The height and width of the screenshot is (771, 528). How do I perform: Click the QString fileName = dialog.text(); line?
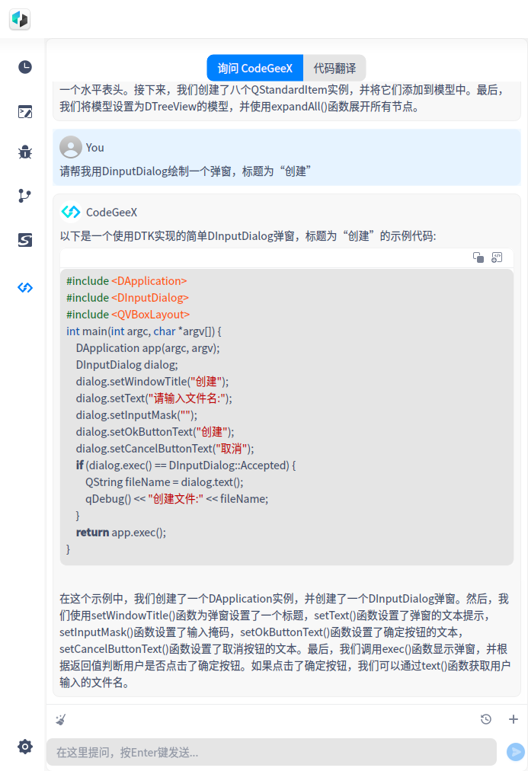point(165,481)
